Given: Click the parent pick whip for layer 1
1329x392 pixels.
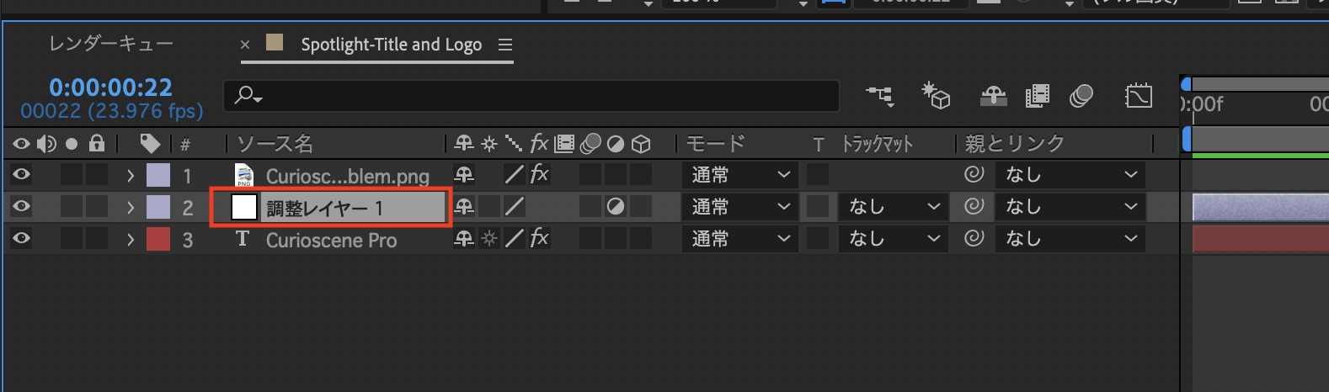Looking at the screenshot, I should [974, 174].
